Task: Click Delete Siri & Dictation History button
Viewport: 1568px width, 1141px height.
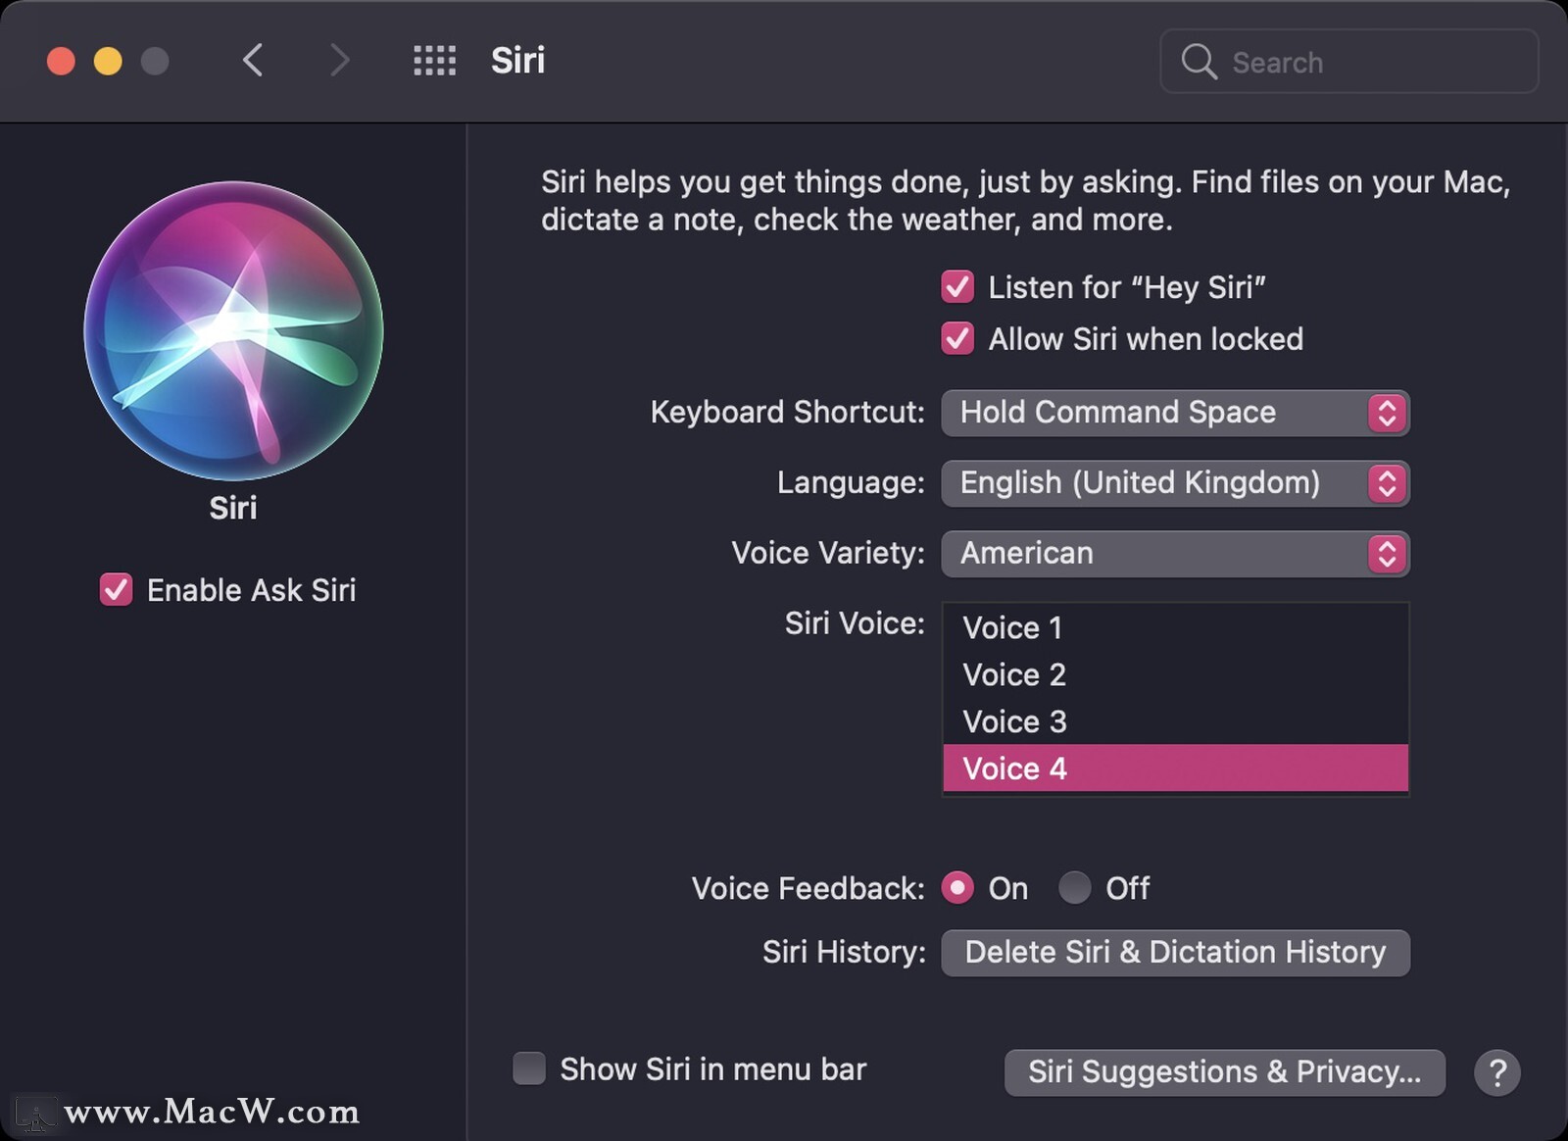Action: [1175, 953]
